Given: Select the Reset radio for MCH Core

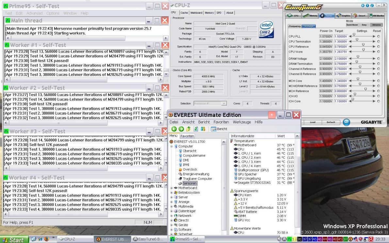Looking at the screenshot, I should (379, 81).
